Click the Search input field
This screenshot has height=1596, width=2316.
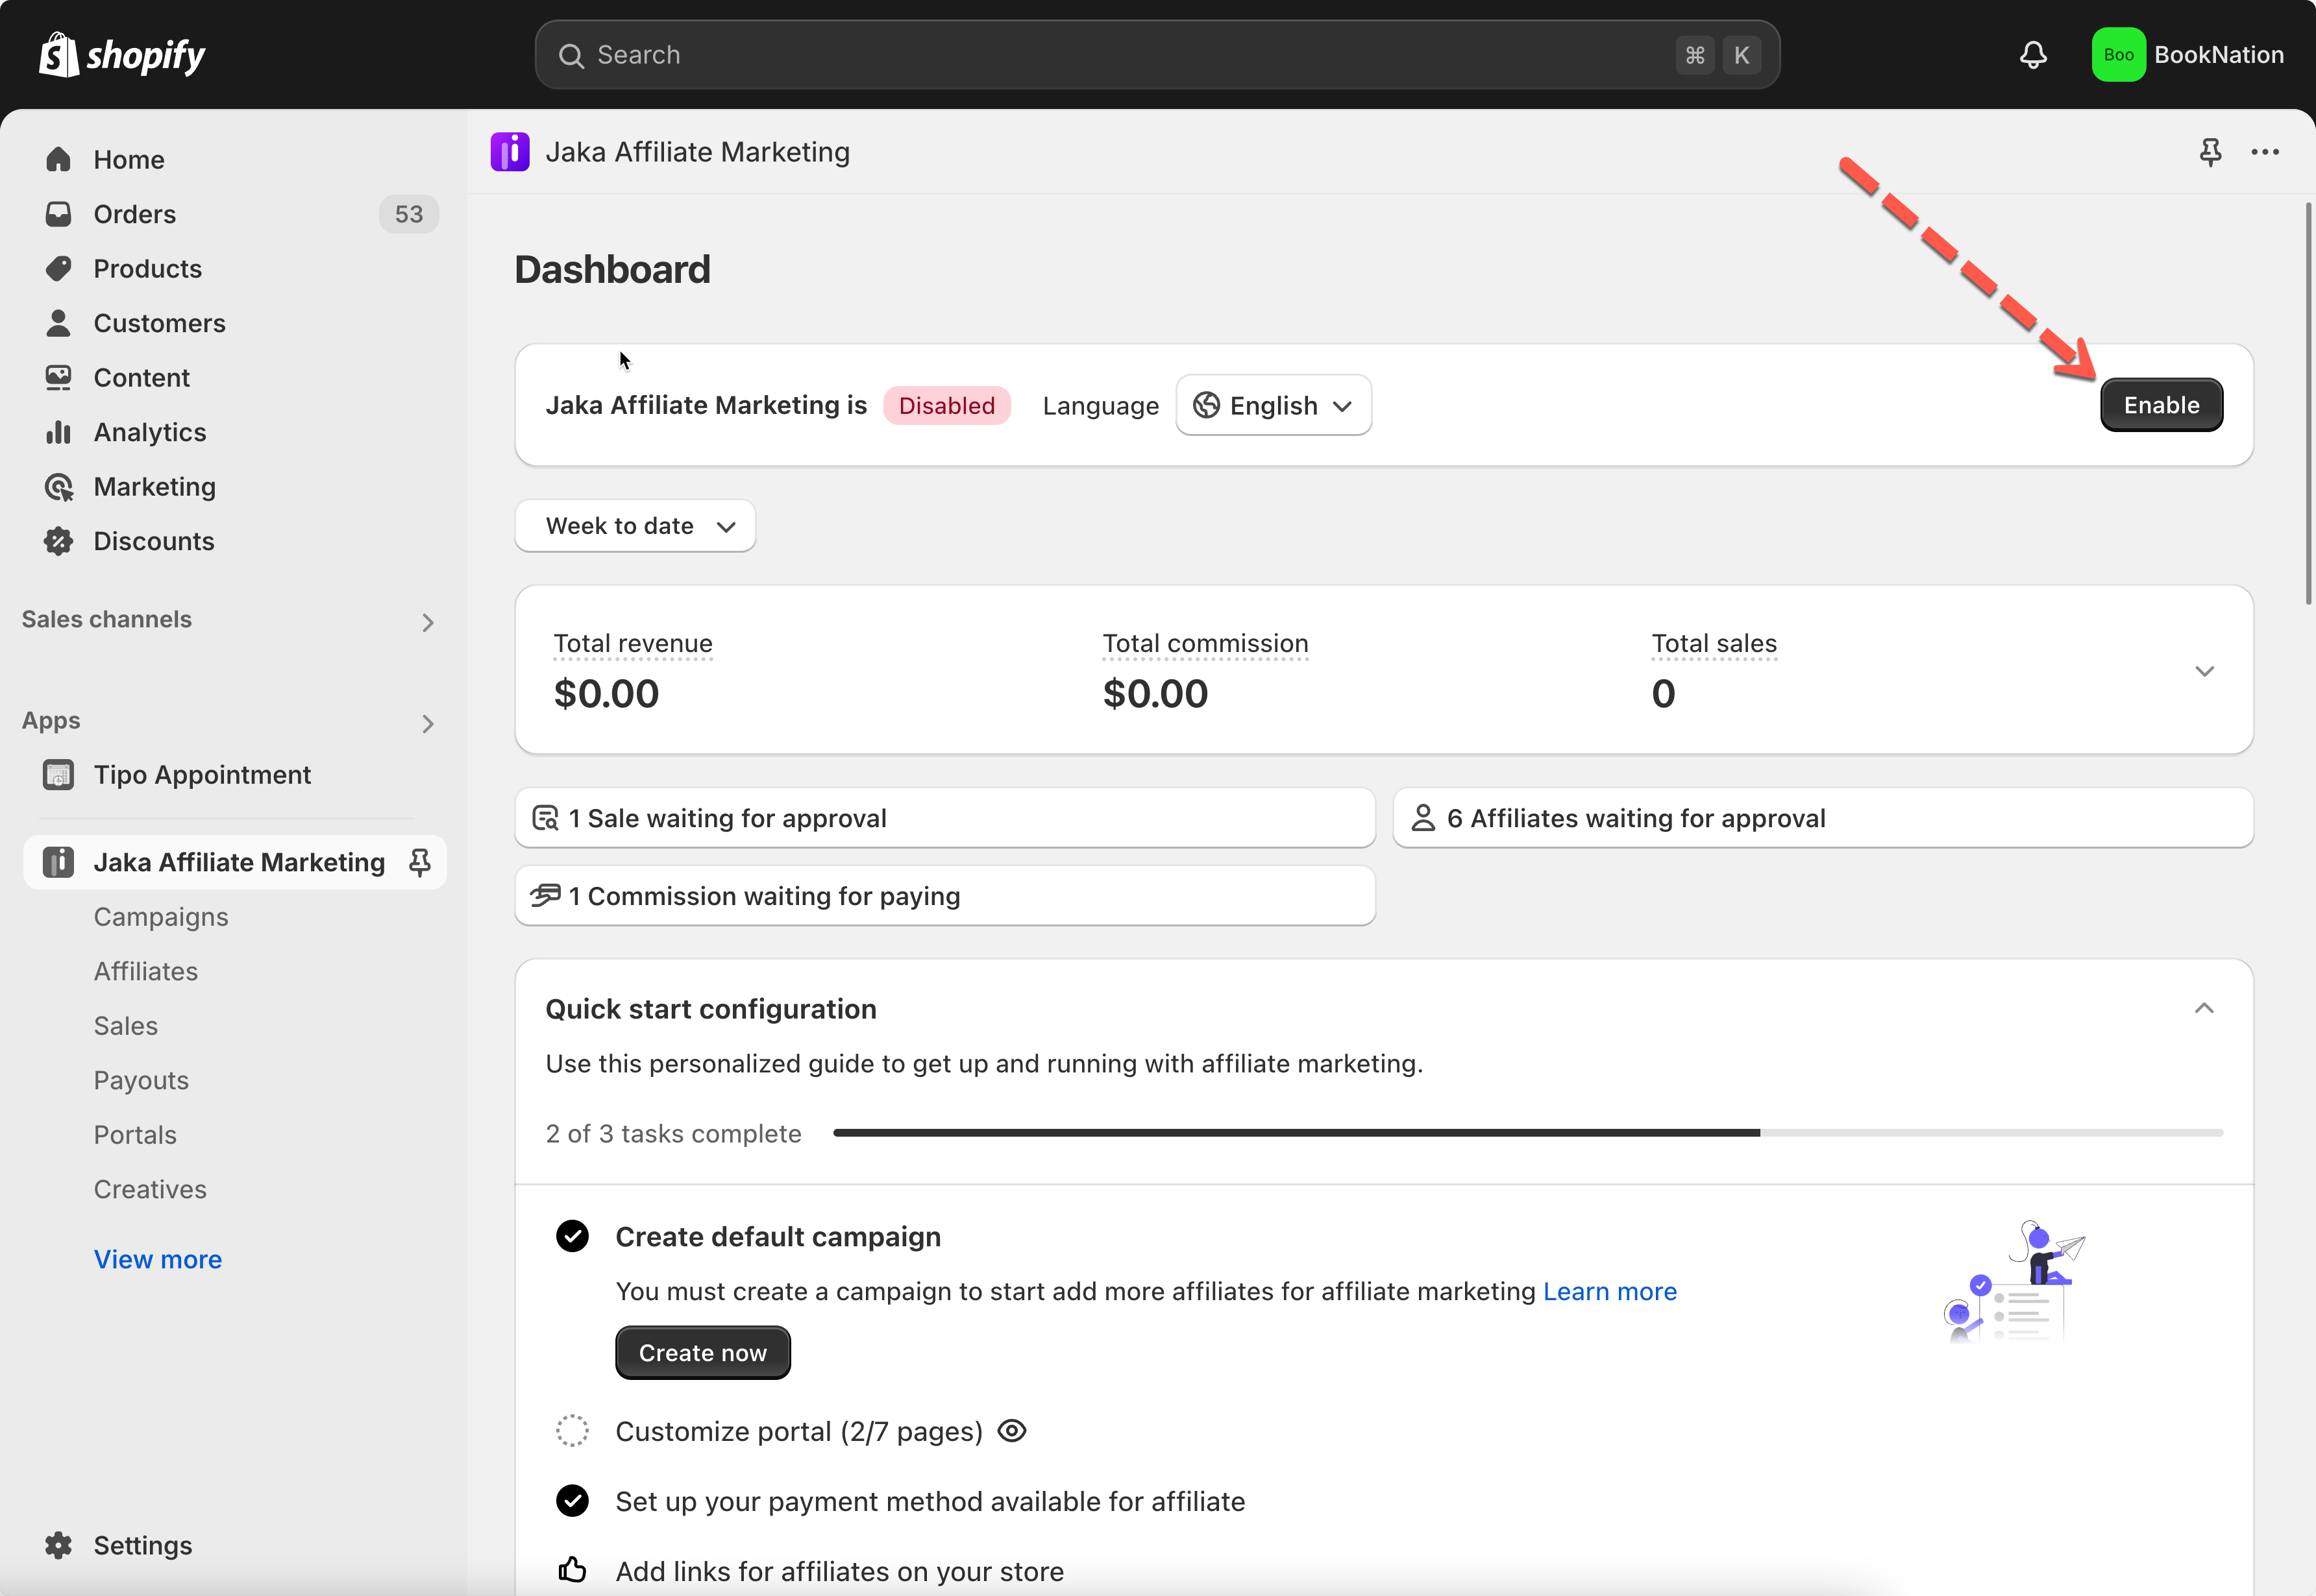1131,55
